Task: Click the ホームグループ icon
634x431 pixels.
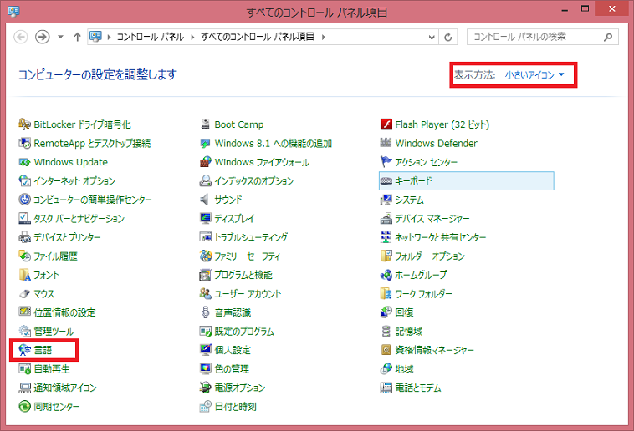Action: (386, 275)
